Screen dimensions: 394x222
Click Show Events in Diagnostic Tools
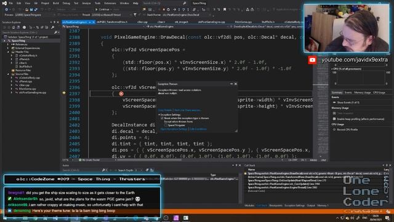pos(348,102)
